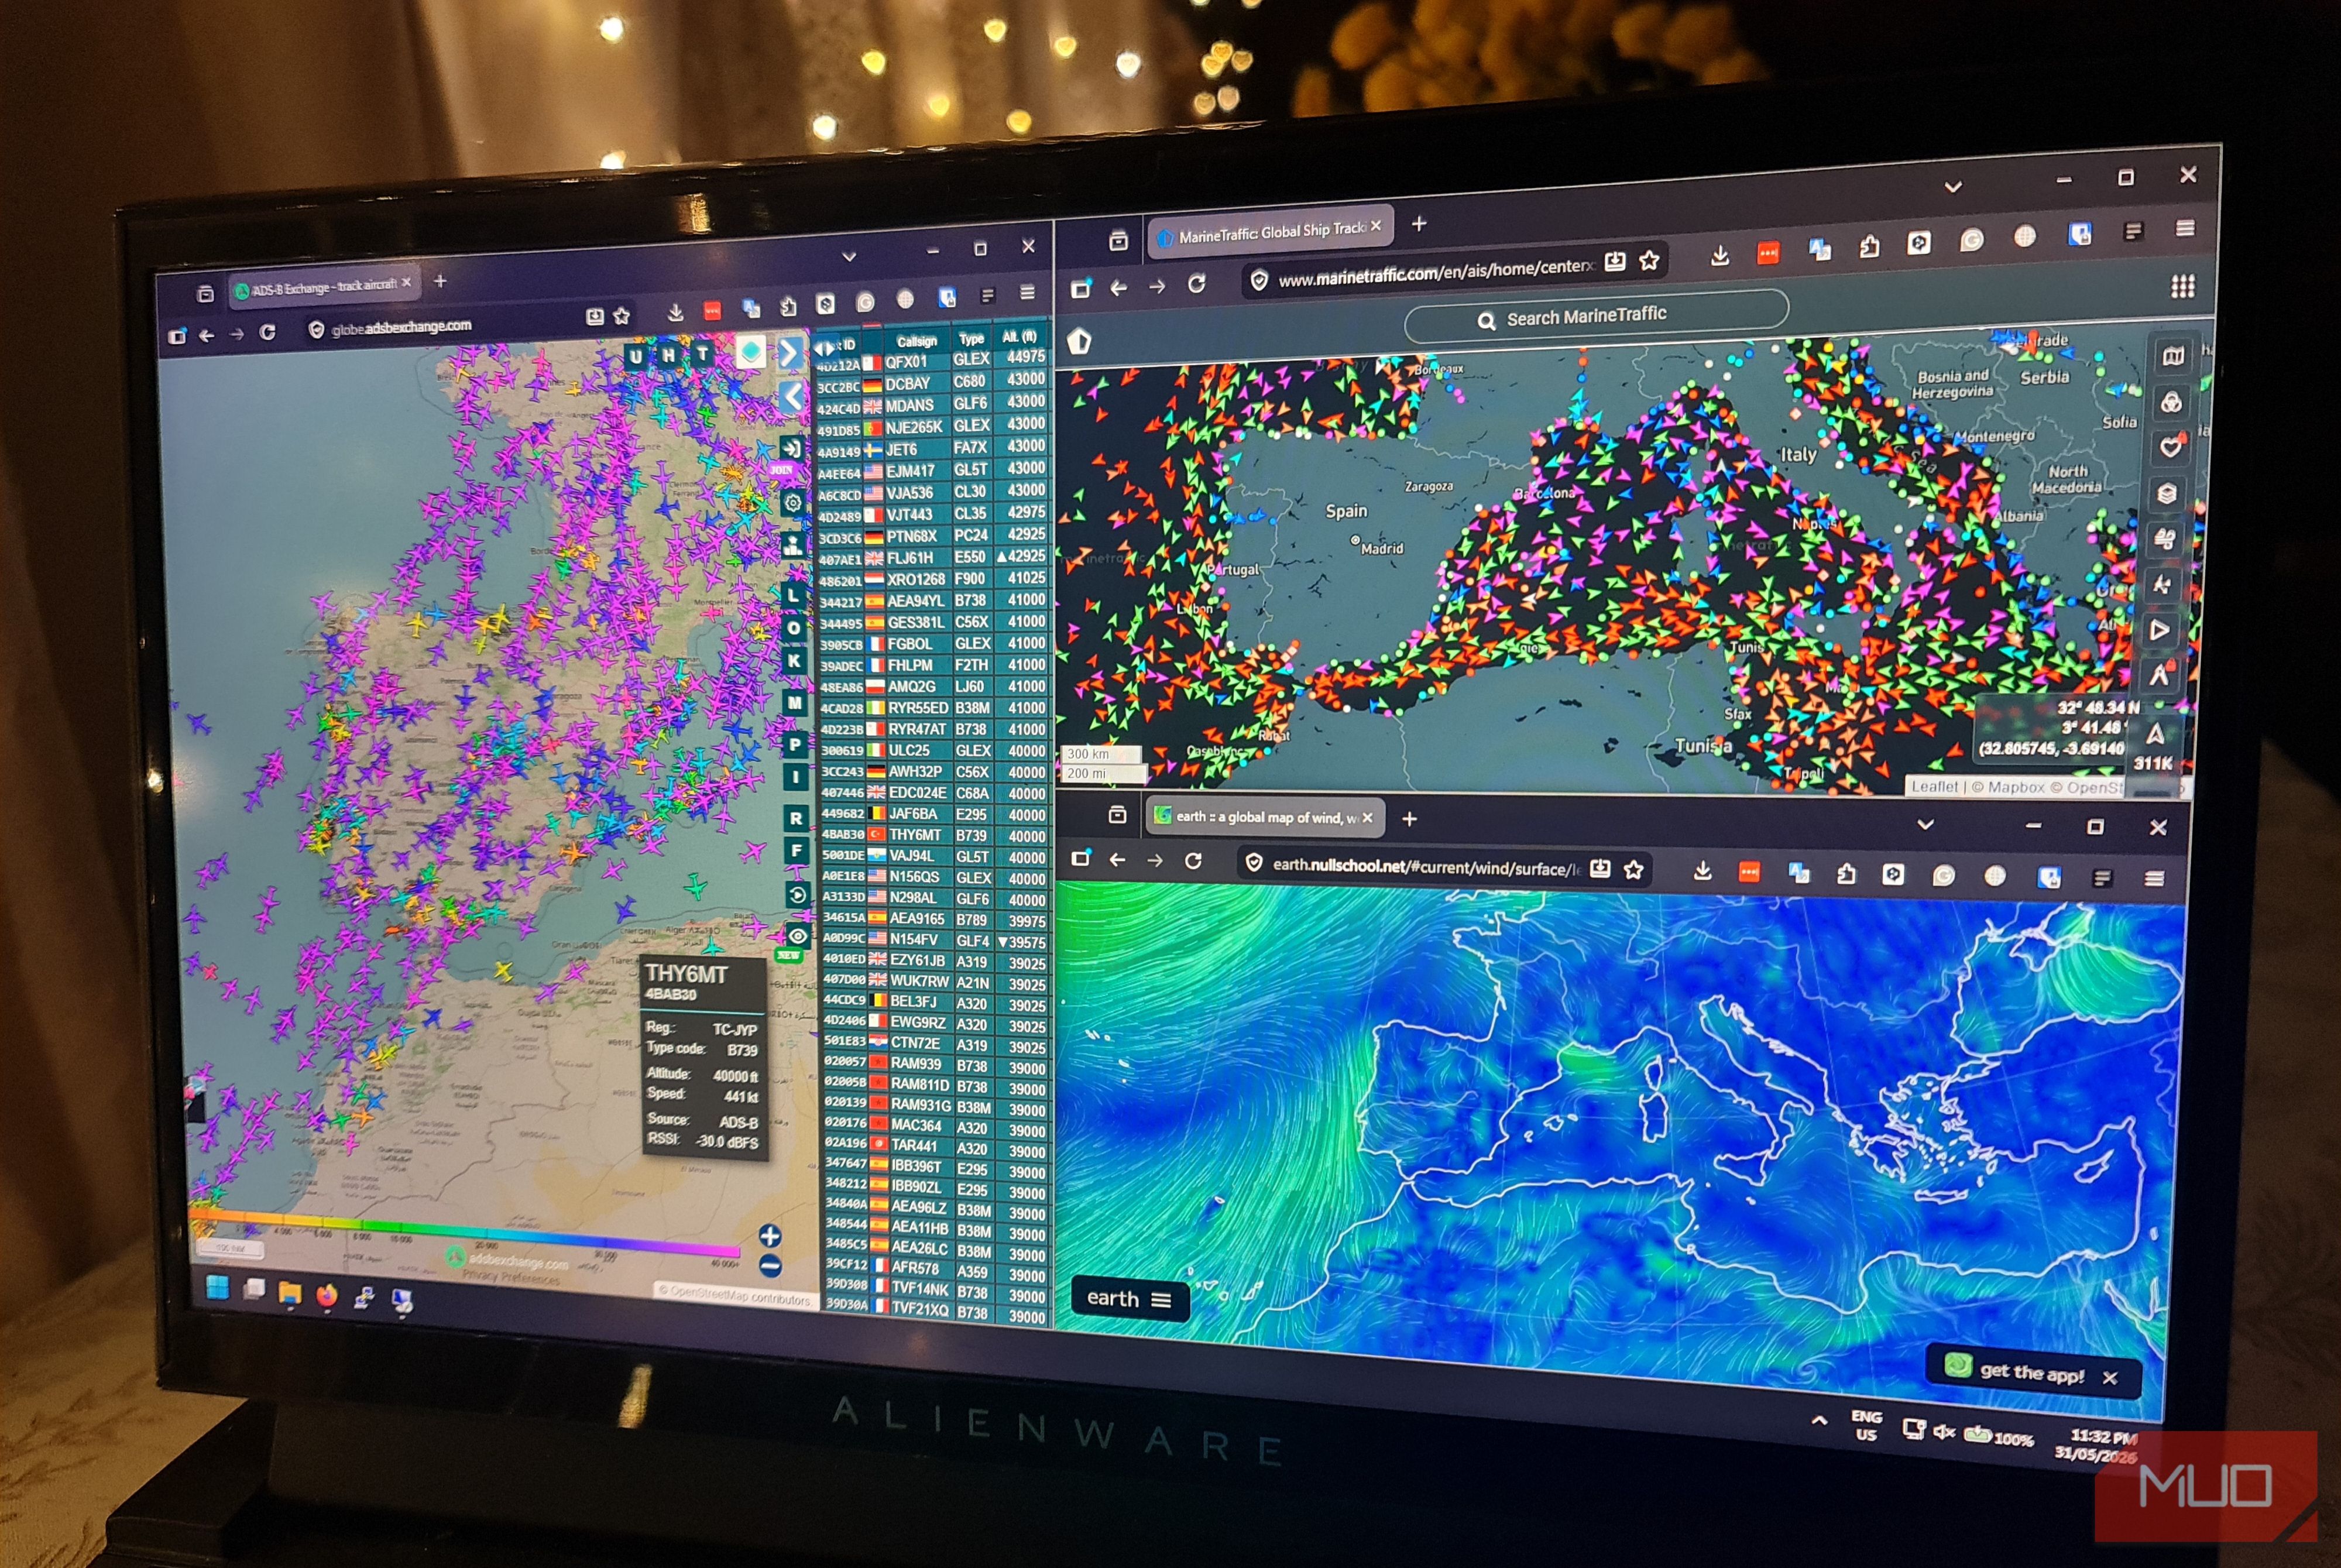The height and width of the screenshot is (1568, 2341).
Task: Click the Search MarineTraffic field
Action: pyautogui.click(x=1596, y=316)
